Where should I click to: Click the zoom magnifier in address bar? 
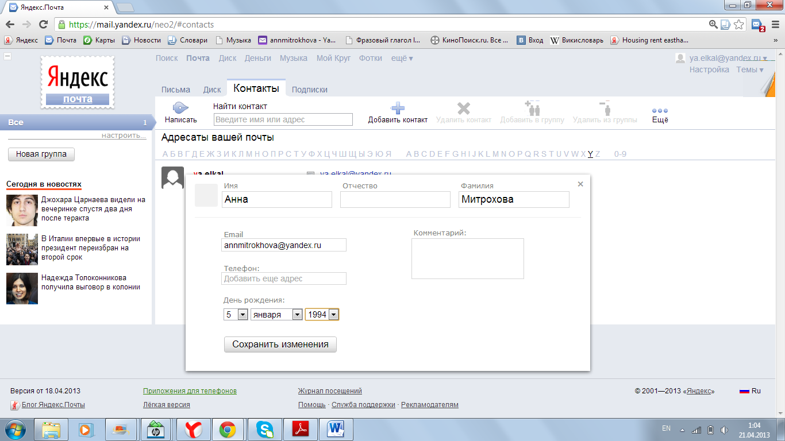[714, 24]
